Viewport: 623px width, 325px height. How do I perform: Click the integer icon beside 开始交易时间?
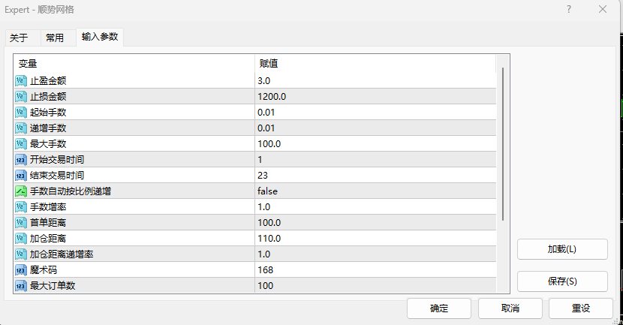pos(21,159)
